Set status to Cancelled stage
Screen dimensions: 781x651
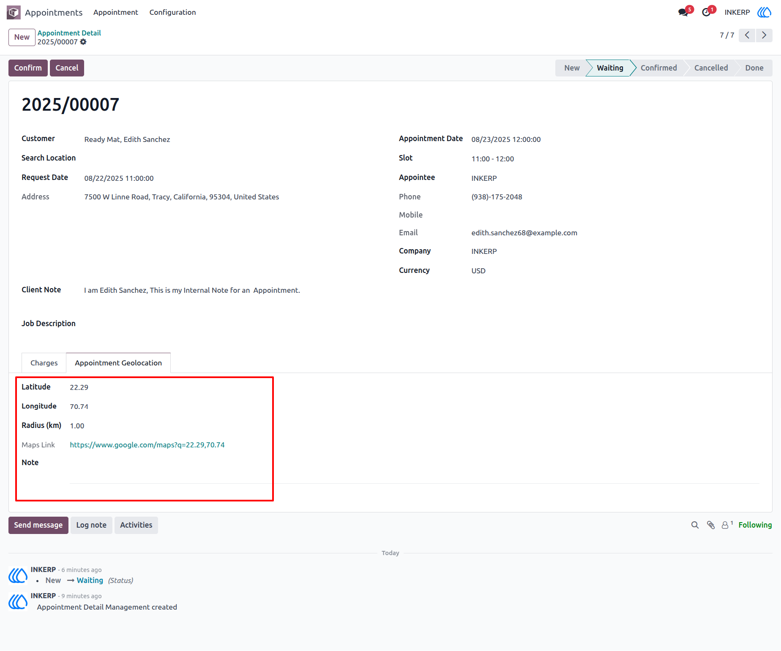tap(711, 68)
